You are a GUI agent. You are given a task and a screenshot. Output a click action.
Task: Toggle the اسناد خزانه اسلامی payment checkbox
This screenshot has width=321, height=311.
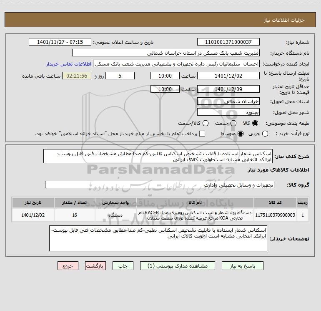202,134
